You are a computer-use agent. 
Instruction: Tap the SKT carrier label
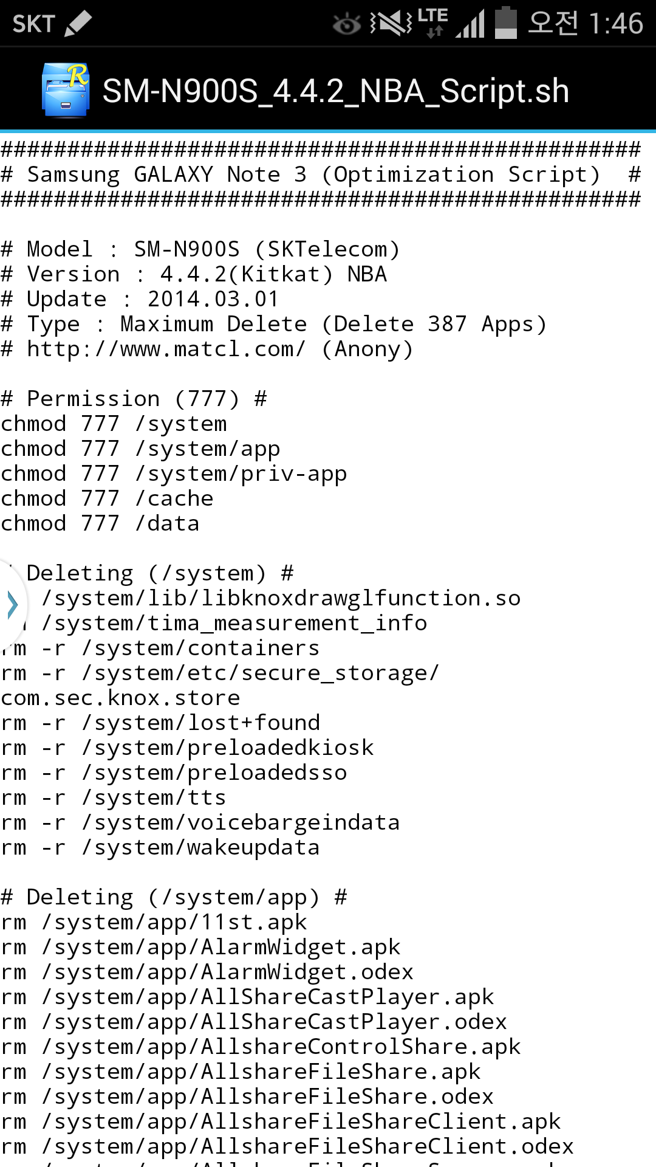(34, 24)
